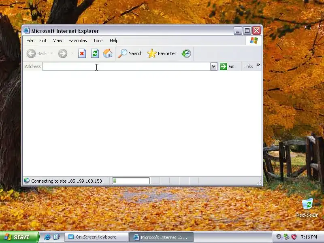Click the green Go arrow button
Image resolution: width=324 pixels, height=243 pixels.
click(x=227, y=66)
